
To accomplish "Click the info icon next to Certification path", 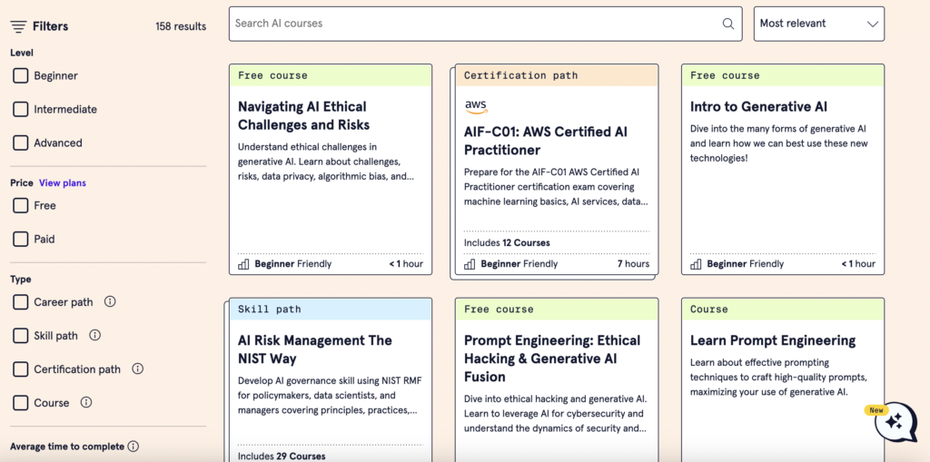I will [x=138, y=369].
